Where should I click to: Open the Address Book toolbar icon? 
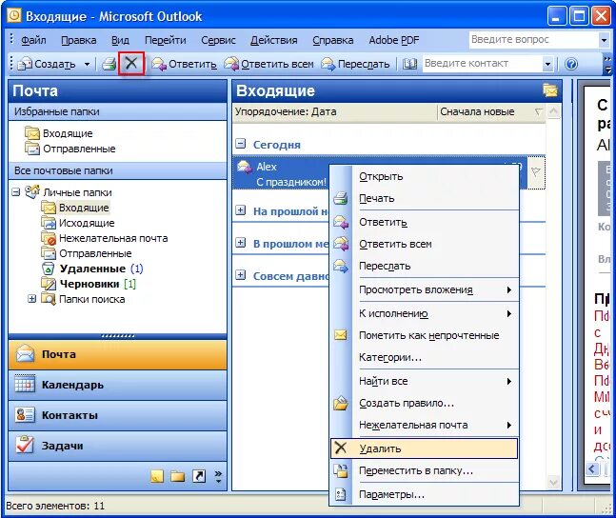coord(409,64)
